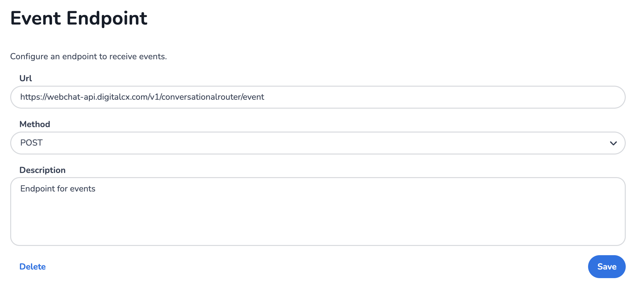
Task: Click the Method dropdown chevron arrow
Action: coord(613,143)
